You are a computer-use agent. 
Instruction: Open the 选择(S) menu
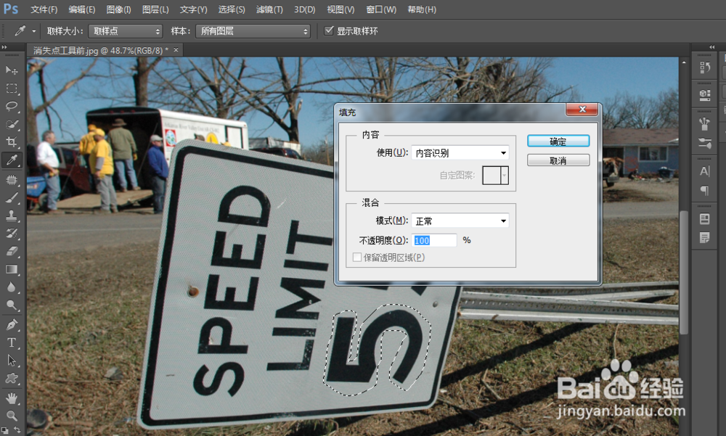pos(232,9)
